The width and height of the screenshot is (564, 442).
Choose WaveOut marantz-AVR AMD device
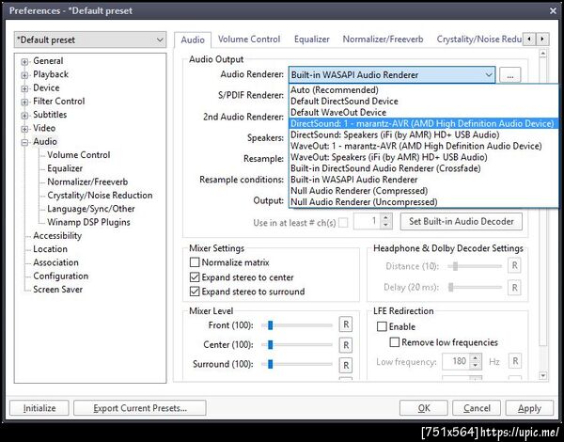(423, 146)
